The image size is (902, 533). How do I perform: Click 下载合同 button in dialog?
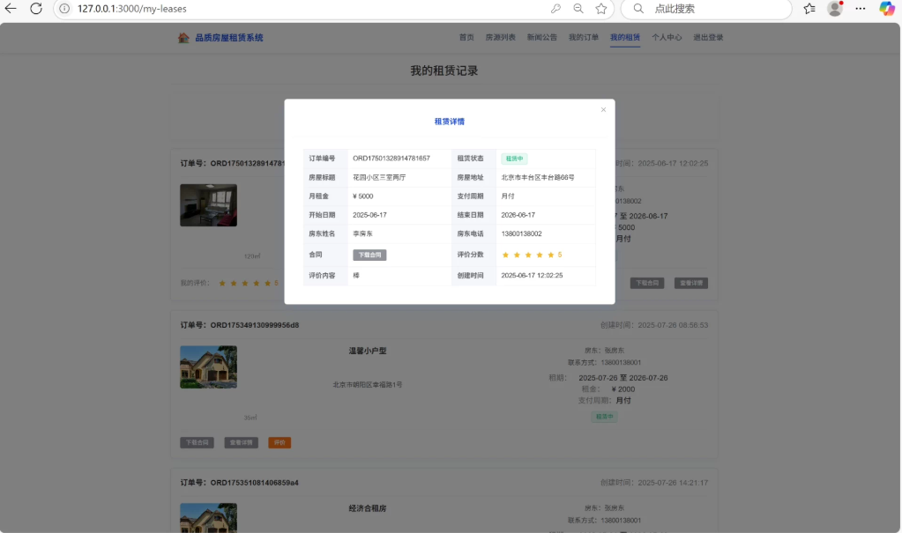369,255
